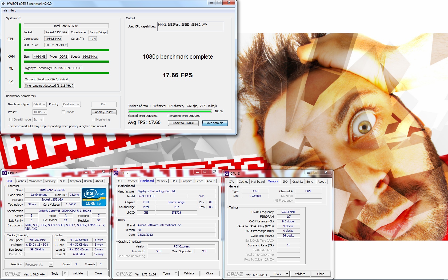
Task: Click the Used CPU capabilities text box
Action: [190, 26]
